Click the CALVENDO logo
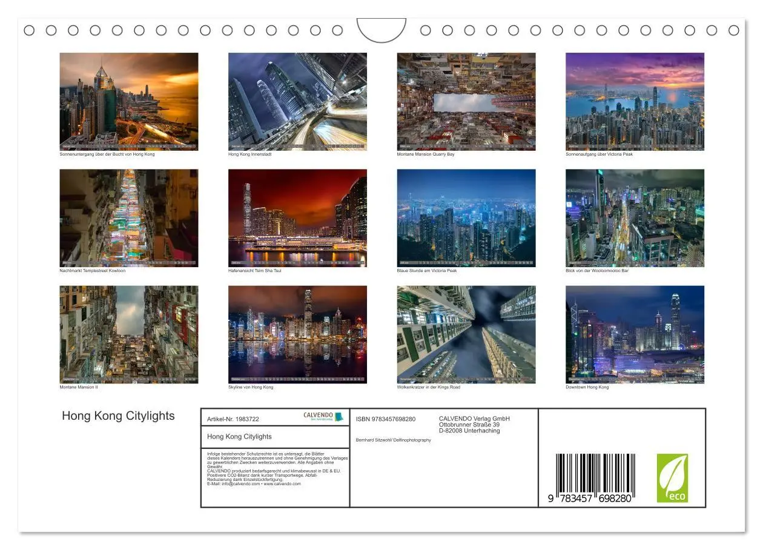This screenshot has height=550, width=763. (323, 417)
